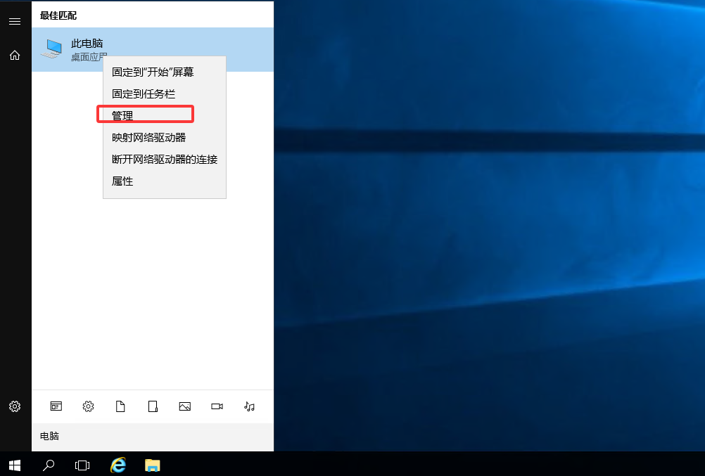705x476 pixels.
Task: Open Internet Explorer from the taskbar
Action: pos(118,464)
